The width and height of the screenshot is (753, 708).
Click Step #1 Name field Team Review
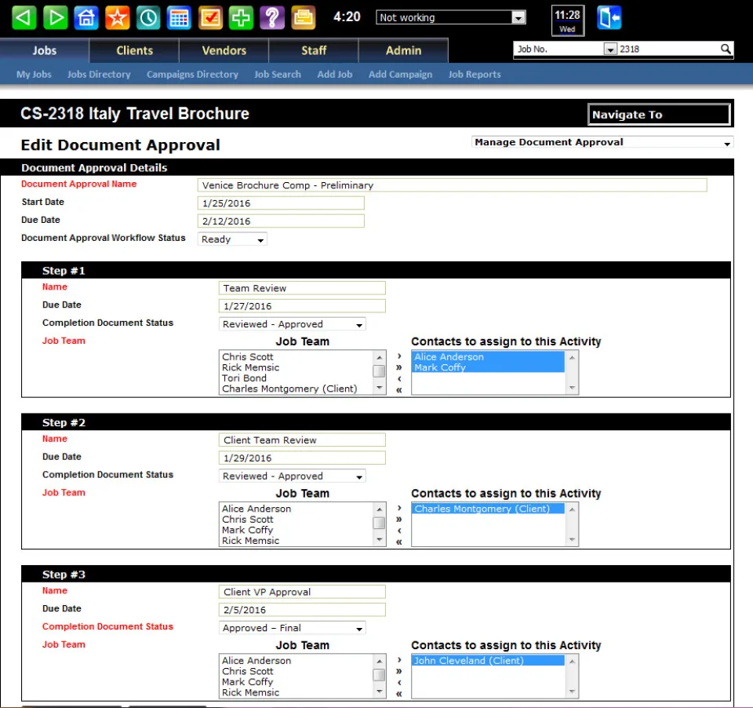(x=302, y=288)
